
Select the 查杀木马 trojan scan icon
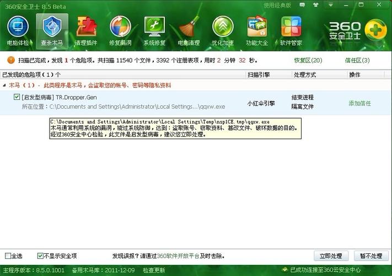tap(52, 30)
